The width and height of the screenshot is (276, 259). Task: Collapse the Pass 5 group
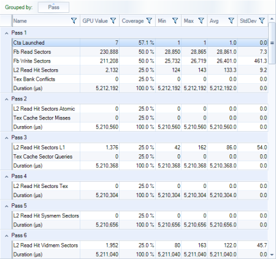(x=7, y=206)
